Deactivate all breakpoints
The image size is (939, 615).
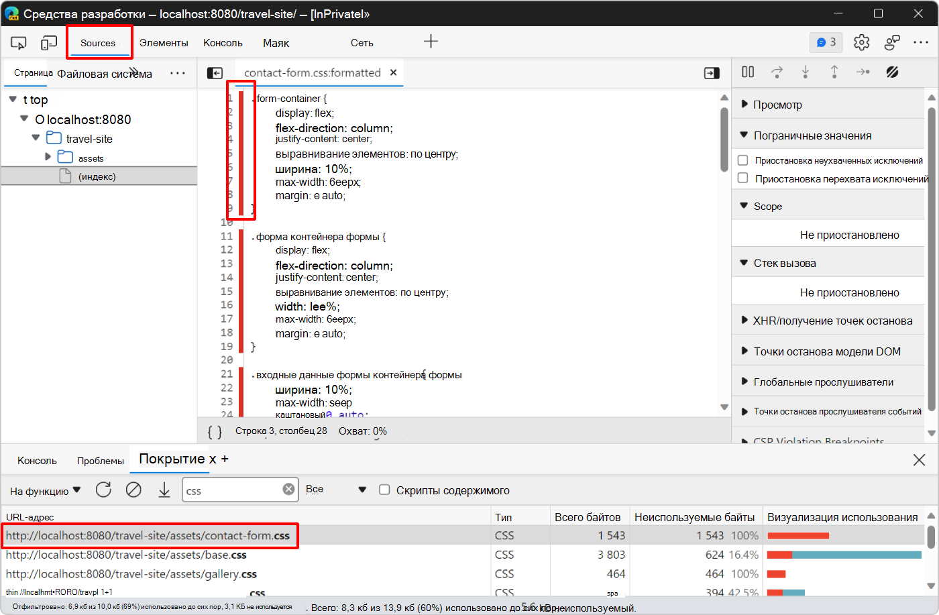pyautogui.click(x=892, y=72)
